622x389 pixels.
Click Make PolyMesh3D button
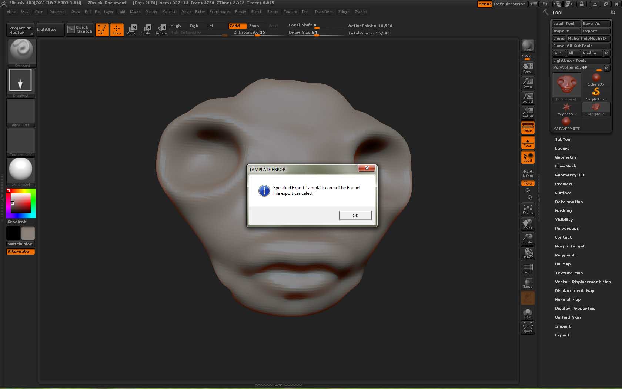point(588,39)
